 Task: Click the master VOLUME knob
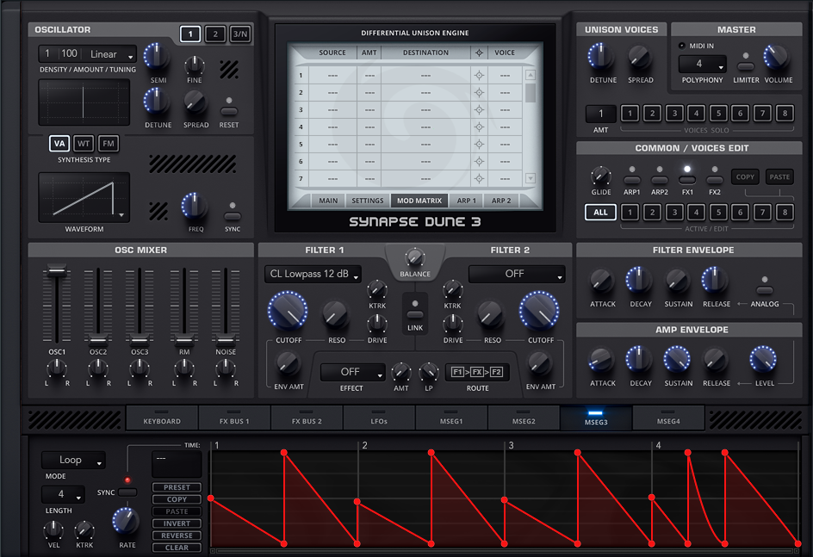coord(776,58)
